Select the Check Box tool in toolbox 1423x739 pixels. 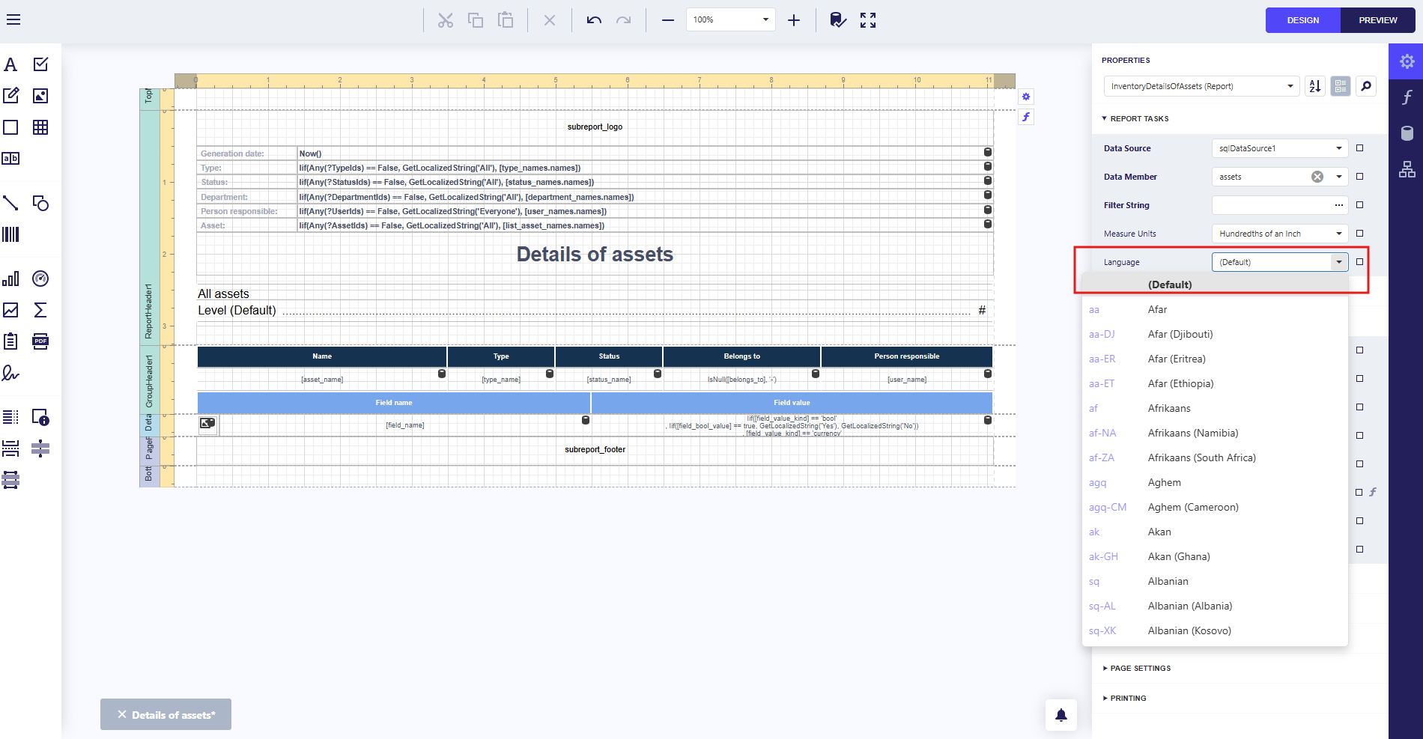[40, 64]
